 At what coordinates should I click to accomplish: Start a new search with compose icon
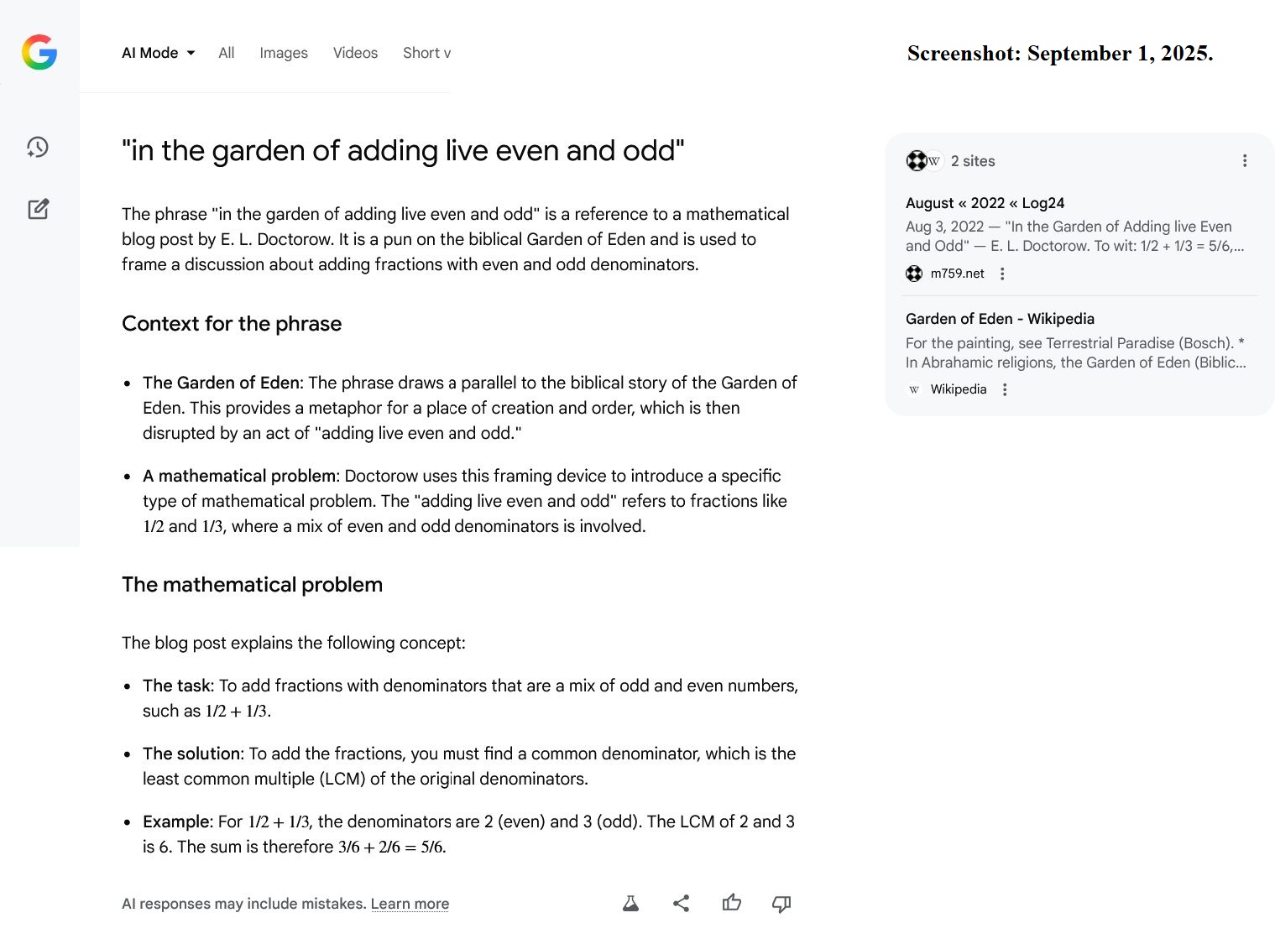point(39,209)
